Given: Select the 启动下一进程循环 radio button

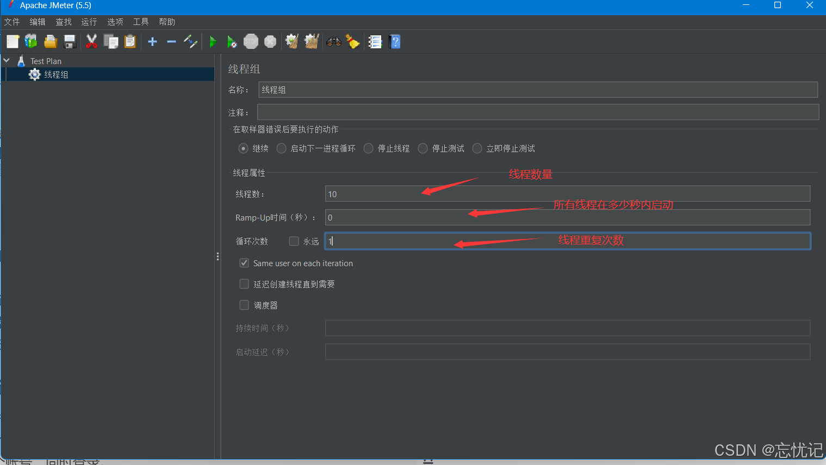Looking at the screenshot, I should point(281,148).
